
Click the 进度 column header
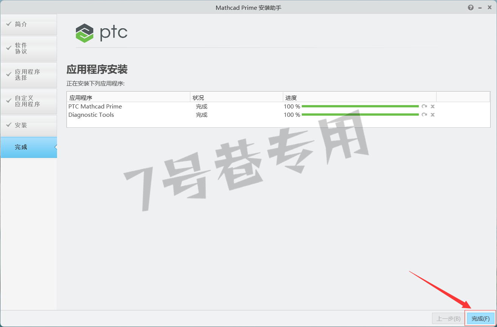(360, 97)
